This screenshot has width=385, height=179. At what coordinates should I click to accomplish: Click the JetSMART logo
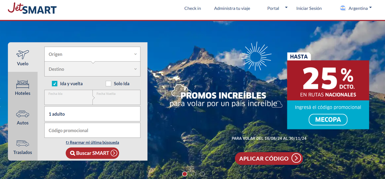32,8
